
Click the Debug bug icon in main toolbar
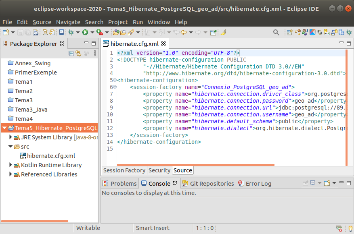(x=71, y=33)
